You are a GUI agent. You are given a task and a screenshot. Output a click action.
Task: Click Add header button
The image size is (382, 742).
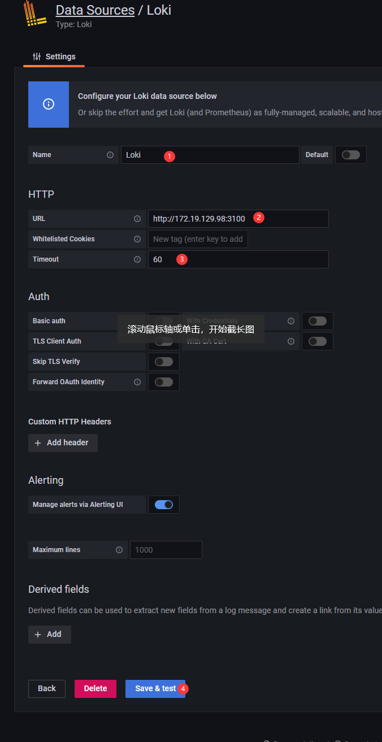coord(63,442)
